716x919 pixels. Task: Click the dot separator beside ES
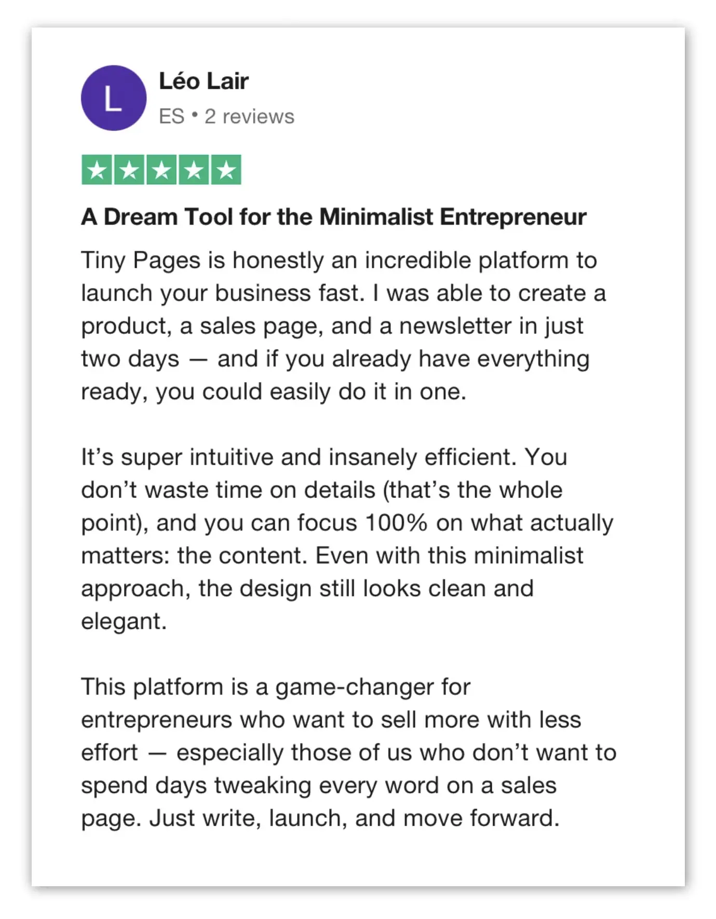pyautogui.click(x=195, y=115)
